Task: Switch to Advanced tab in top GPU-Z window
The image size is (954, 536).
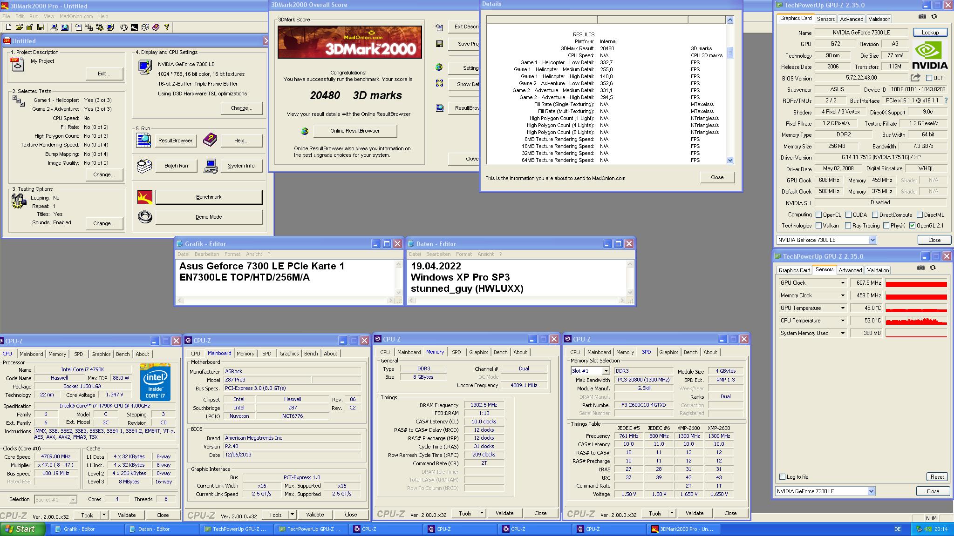Action: [x=852, y=19]
